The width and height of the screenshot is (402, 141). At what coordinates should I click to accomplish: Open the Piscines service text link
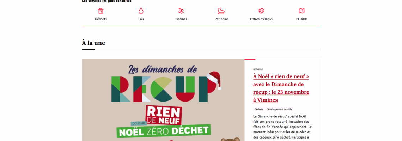coord(181,19)
